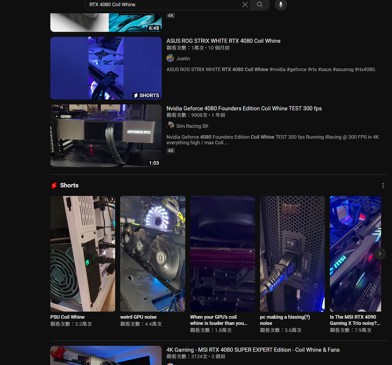Open the Nvidia Geforce 4080 Founders Edition video title
Viewport: 392px width, 365px height.
[244, 108]
